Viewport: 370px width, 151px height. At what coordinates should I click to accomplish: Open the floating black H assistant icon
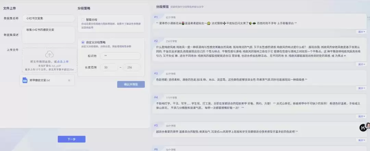point(363,128)
